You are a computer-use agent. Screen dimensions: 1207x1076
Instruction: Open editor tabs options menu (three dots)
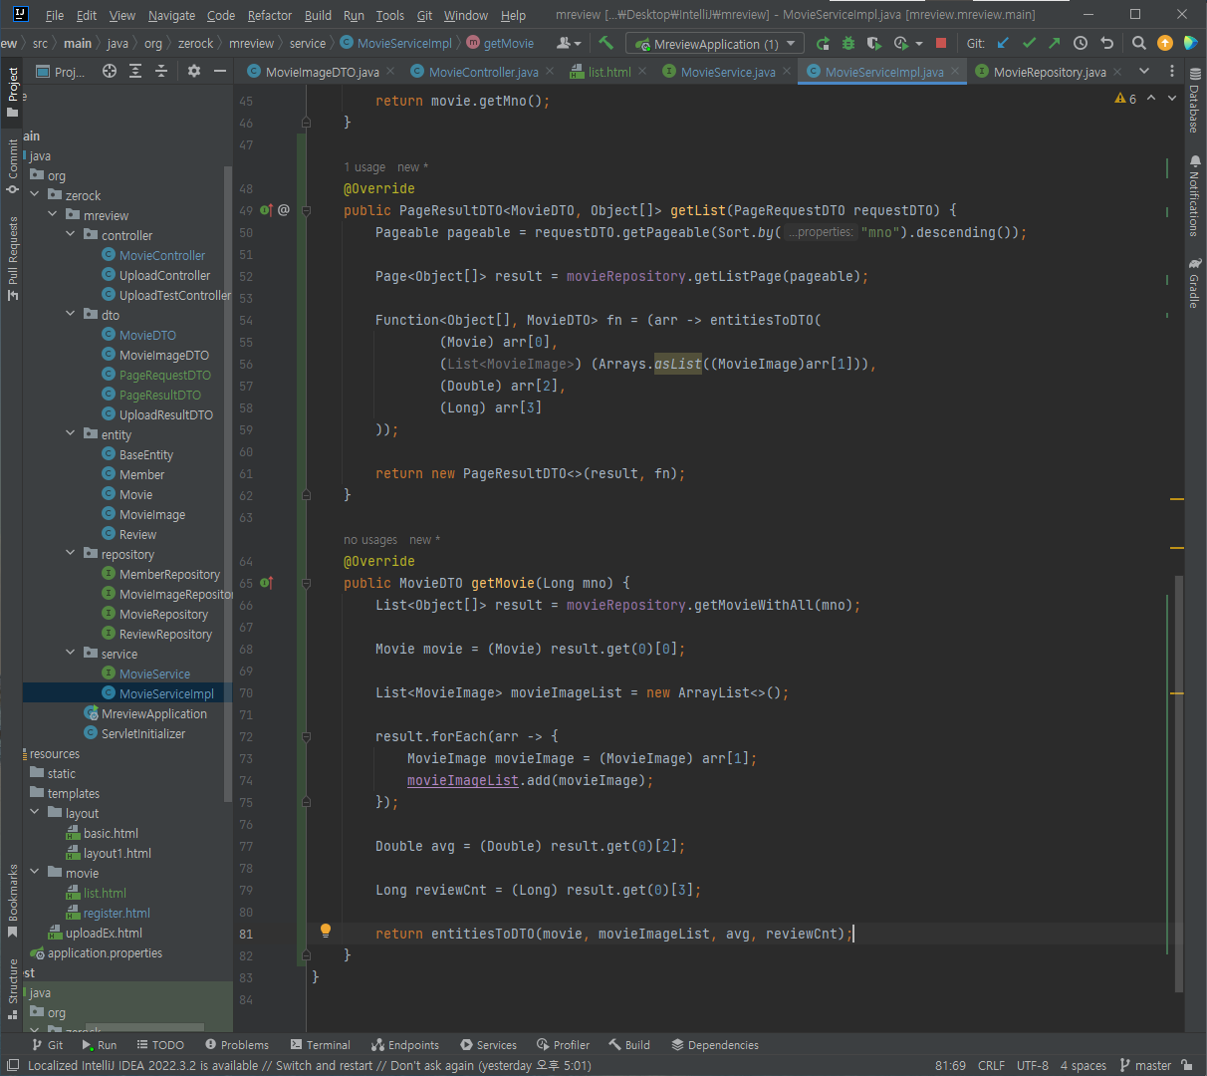1171,71
